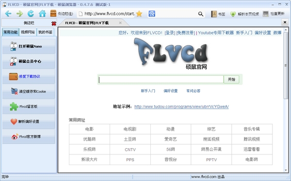The image size is (291, 181).
Task: Open Flvcd留言板 sidebar item
Action: pyautogui.click(x=29, y=106)
